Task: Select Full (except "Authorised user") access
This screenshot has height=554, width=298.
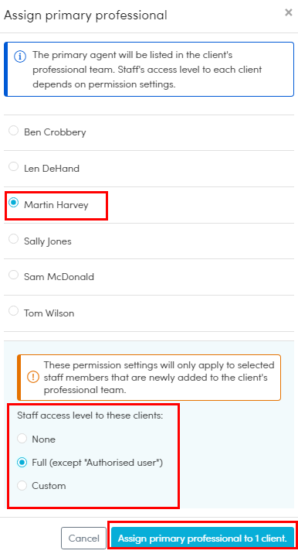Action: point(22,463)
